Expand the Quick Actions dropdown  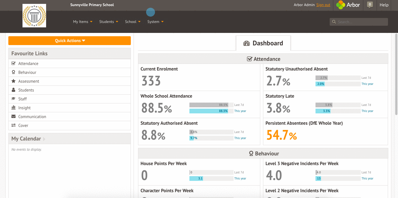click(x=69, y=41)
